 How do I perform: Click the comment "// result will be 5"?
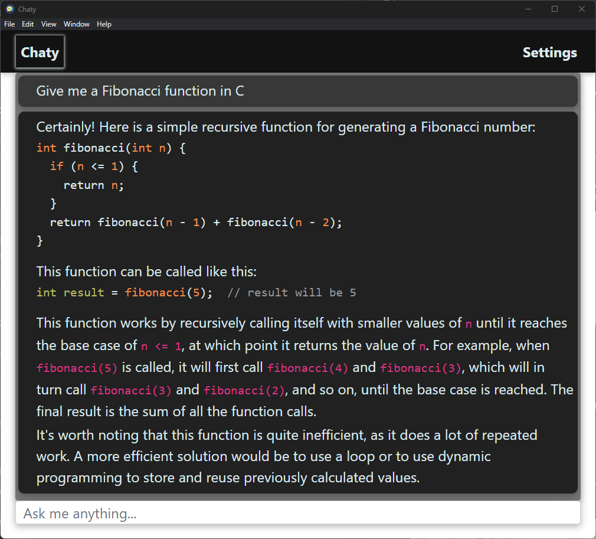tap(292, 292)
